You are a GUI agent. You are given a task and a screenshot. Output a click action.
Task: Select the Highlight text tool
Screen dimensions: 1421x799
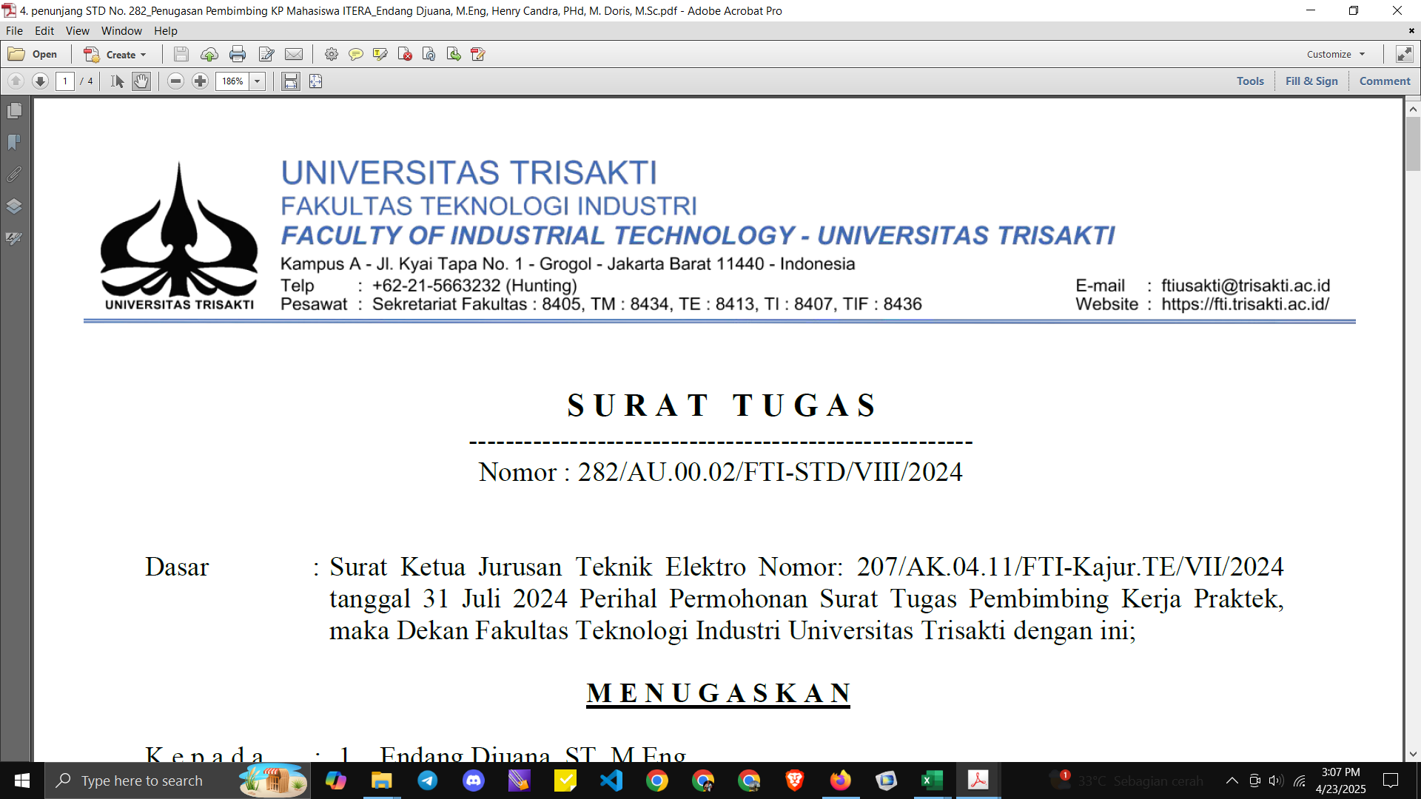pos(380,54)
